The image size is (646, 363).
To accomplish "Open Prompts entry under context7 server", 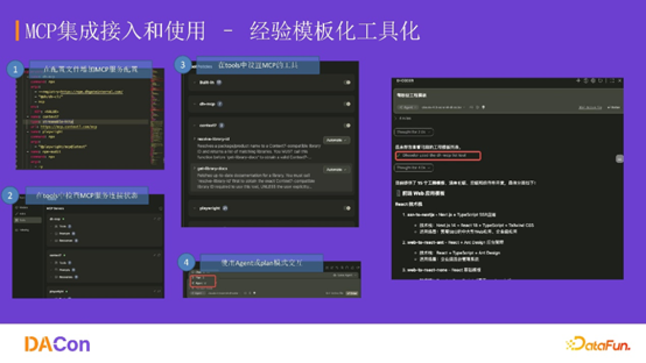I will (65, 270).
